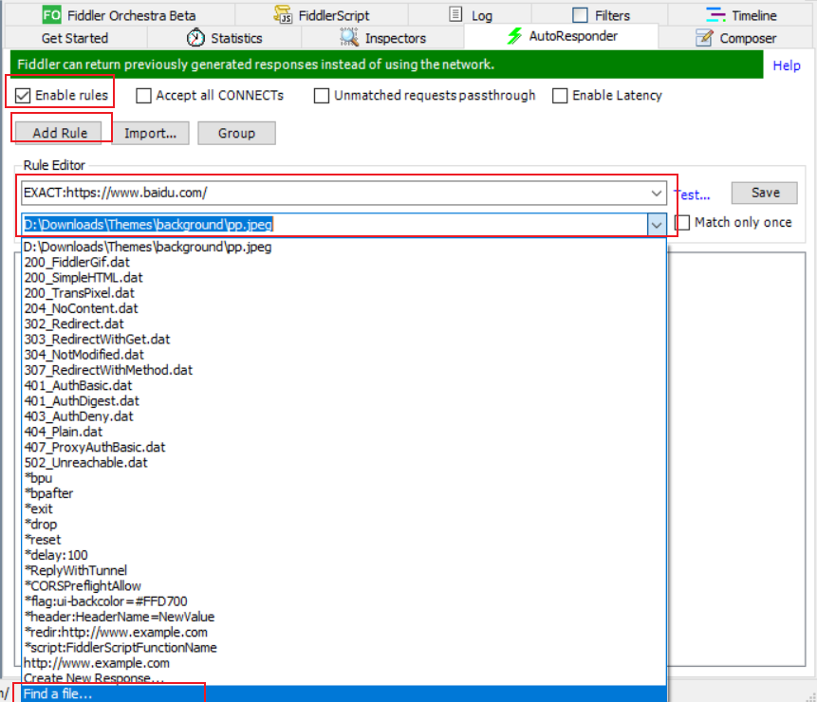Click the FiddlerScript JS scroll icon
817x702 pixels.
(283, 14)
